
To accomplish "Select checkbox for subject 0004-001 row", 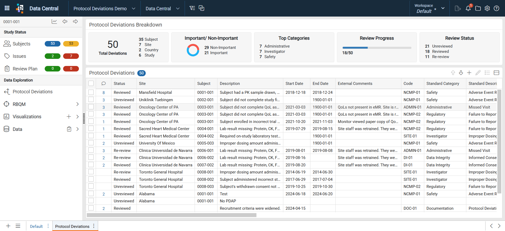I will point(91,129).
